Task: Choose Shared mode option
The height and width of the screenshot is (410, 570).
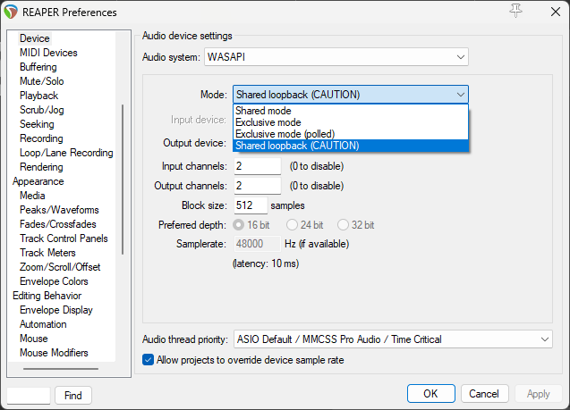Action: click(x=263, y=111)
